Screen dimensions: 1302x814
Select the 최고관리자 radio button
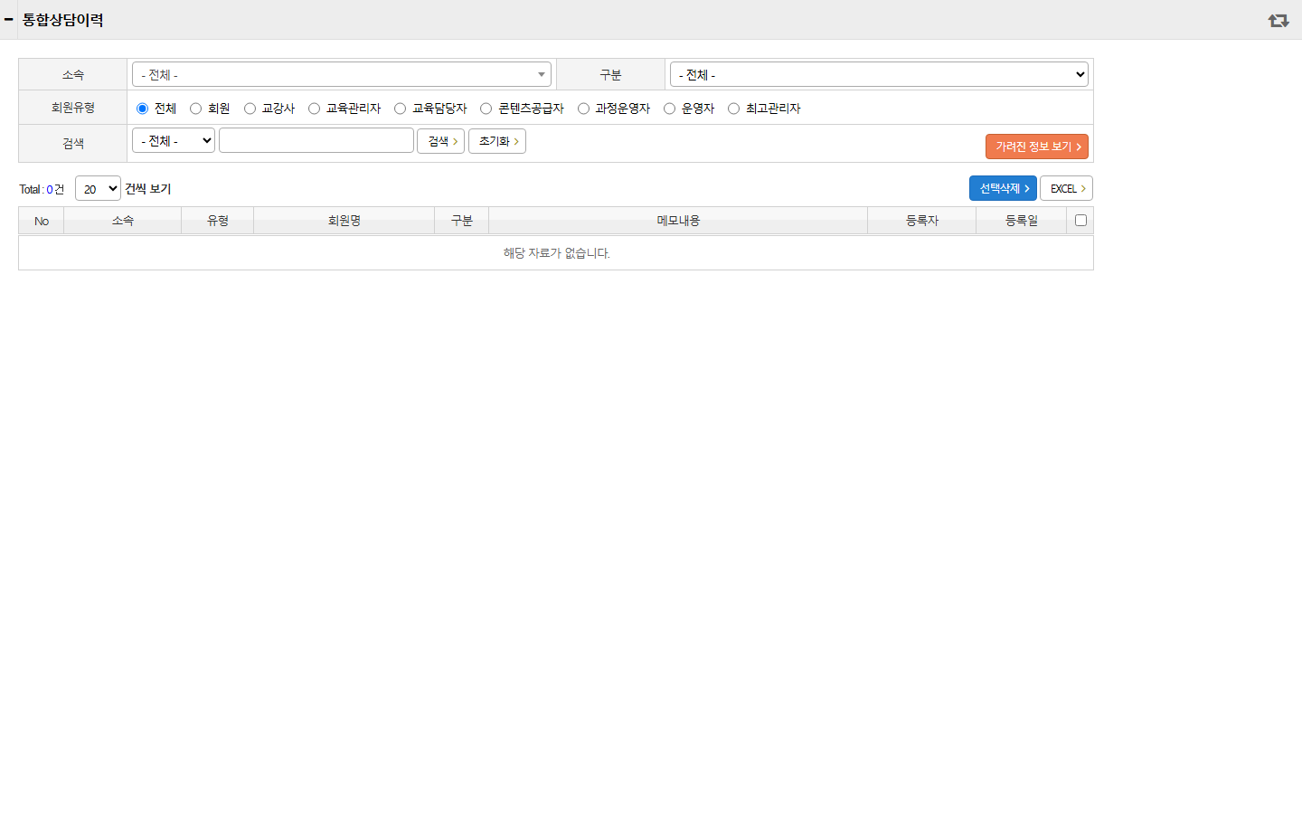733,109
